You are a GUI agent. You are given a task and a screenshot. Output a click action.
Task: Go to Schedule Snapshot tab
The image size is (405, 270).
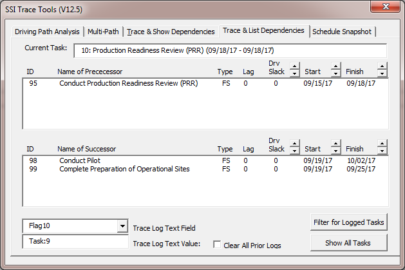pyautogui.click(x=342, y=32)
